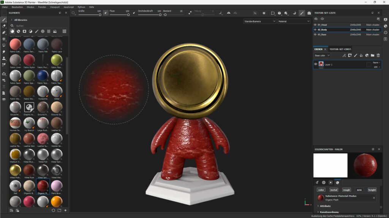Image resolution: width=389 pixels, height=218 pixels.
Task: Add a folder in layers panel
Action: coord(372,55)
